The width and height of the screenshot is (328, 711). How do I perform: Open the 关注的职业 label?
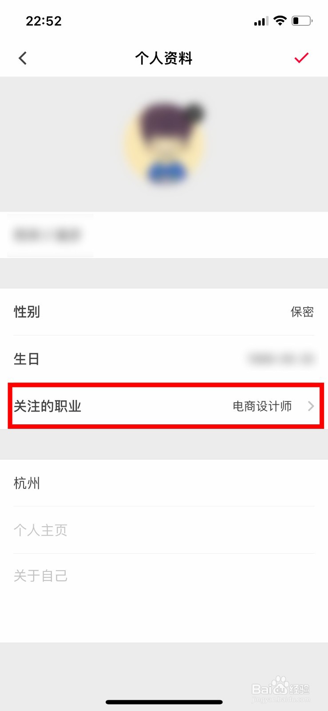click(47, 406)
